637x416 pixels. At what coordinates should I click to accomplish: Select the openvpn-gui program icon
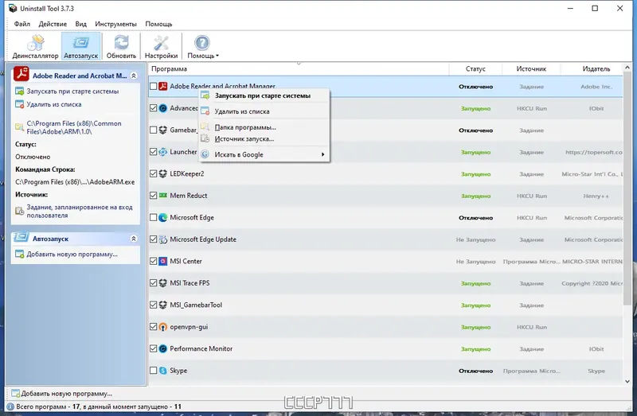pos(163,327)
